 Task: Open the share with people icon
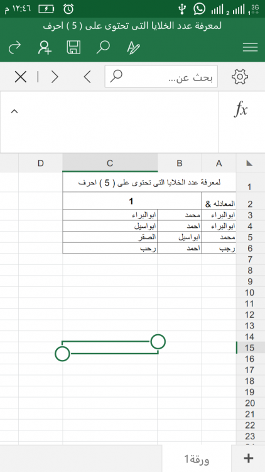click(x=45, y=47)
